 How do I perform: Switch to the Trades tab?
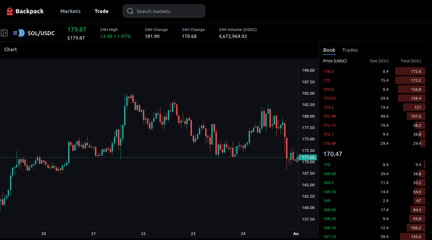tap(350, 50)
